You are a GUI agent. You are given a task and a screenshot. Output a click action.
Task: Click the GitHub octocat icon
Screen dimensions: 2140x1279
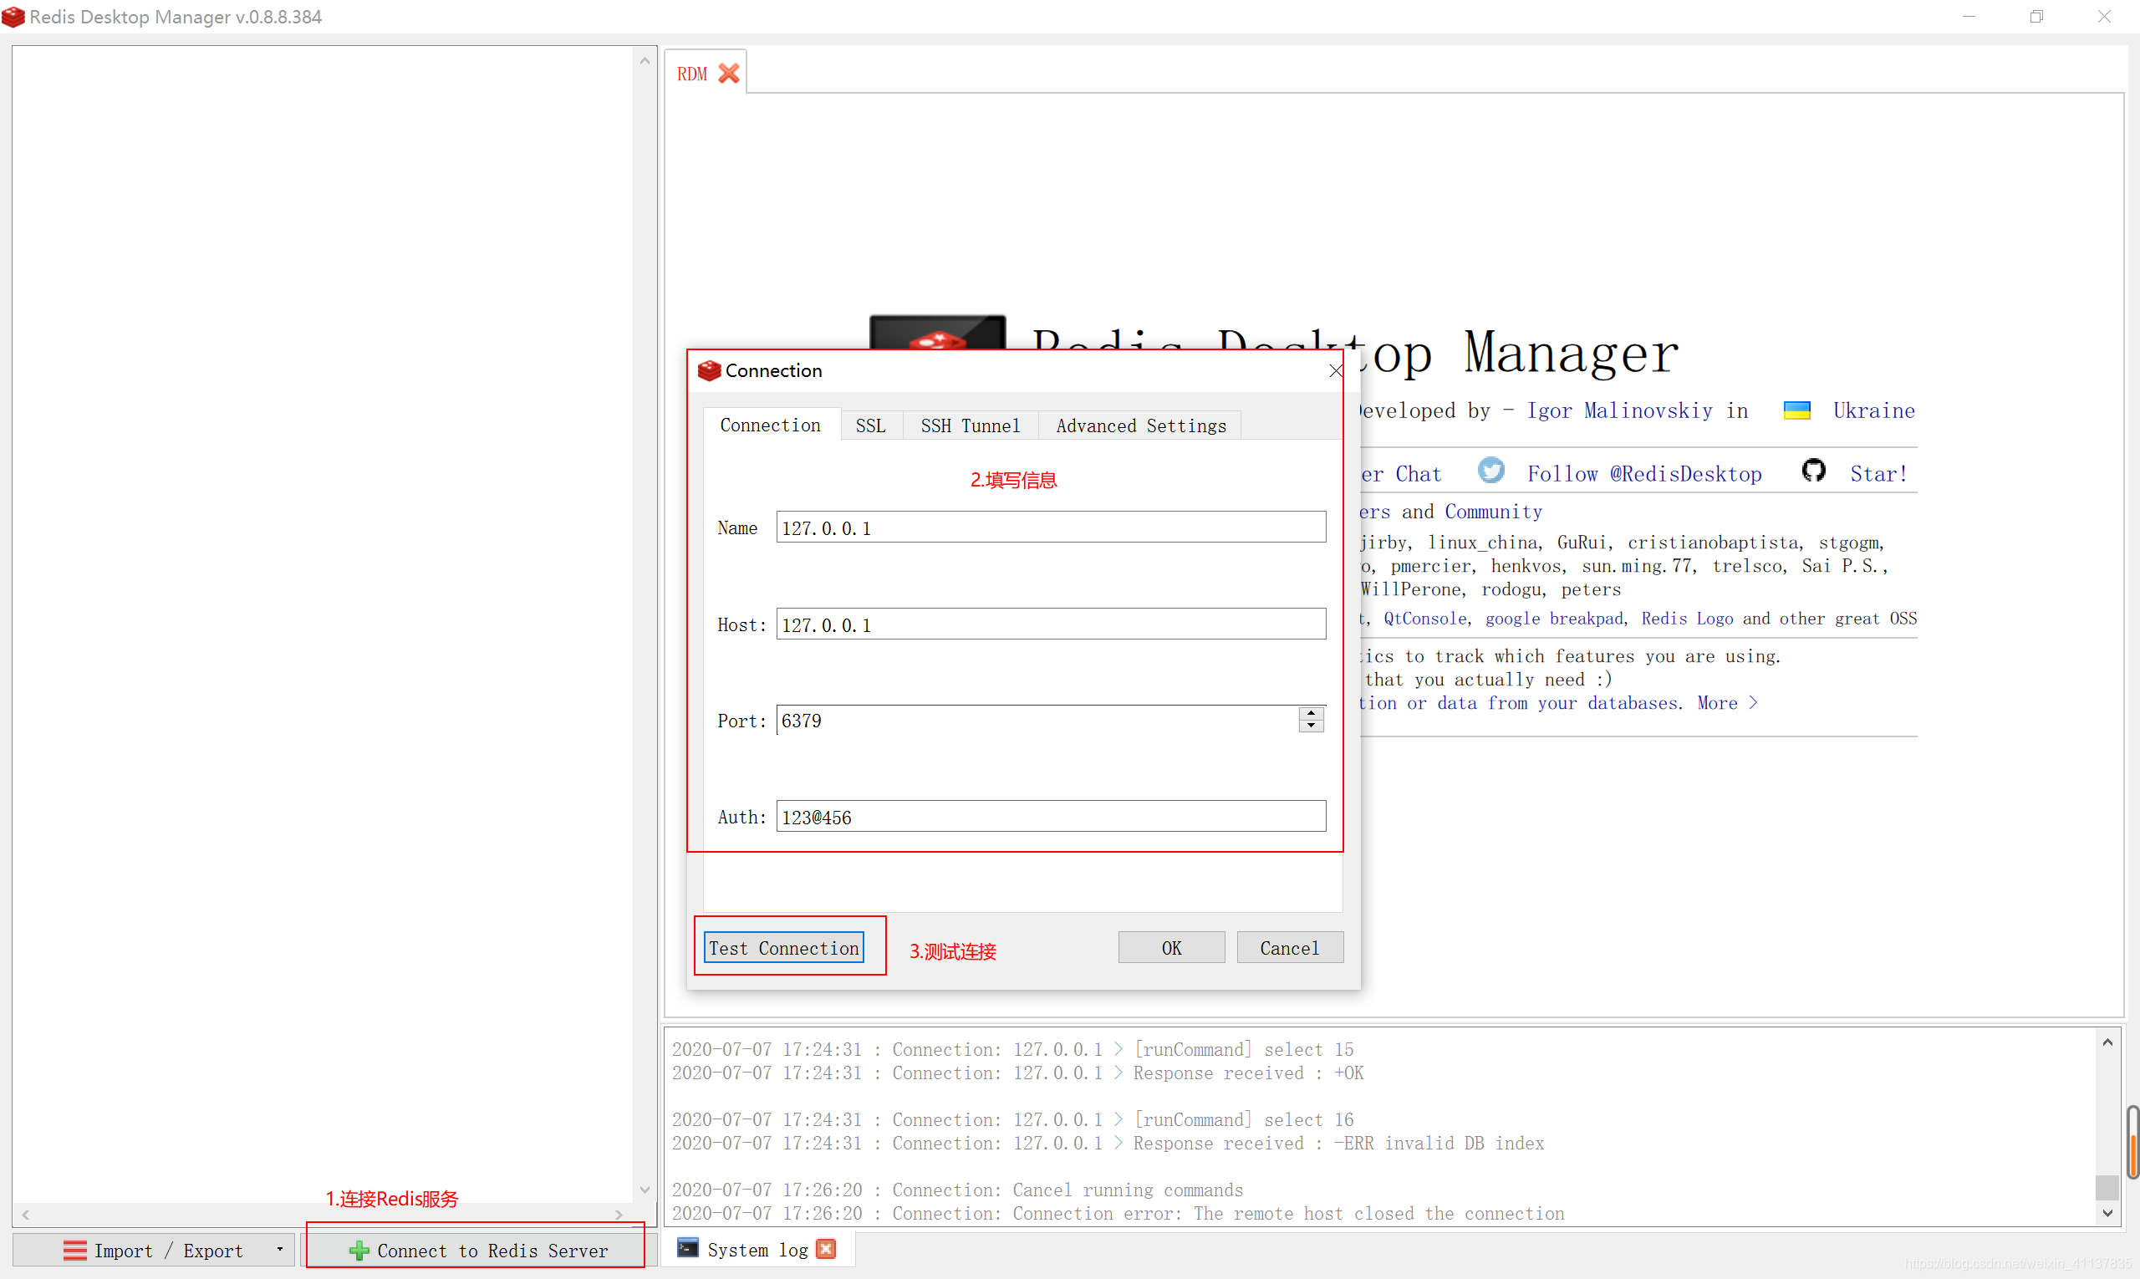1812,471
